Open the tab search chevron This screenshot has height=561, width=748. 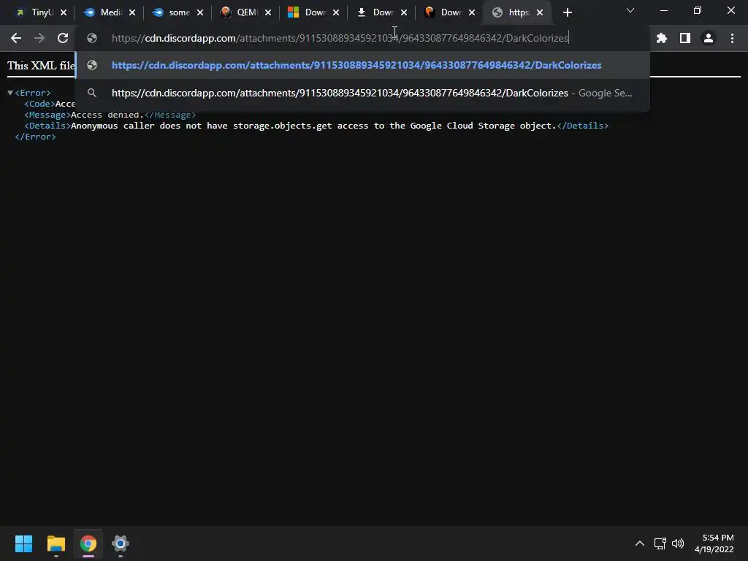[630, 10]
